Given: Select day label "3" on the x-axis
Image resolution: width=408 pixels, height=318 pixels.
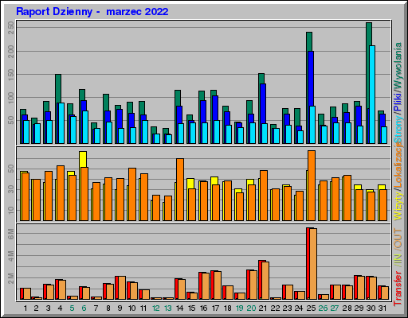Looking at the screenshot, I should 48,308.
